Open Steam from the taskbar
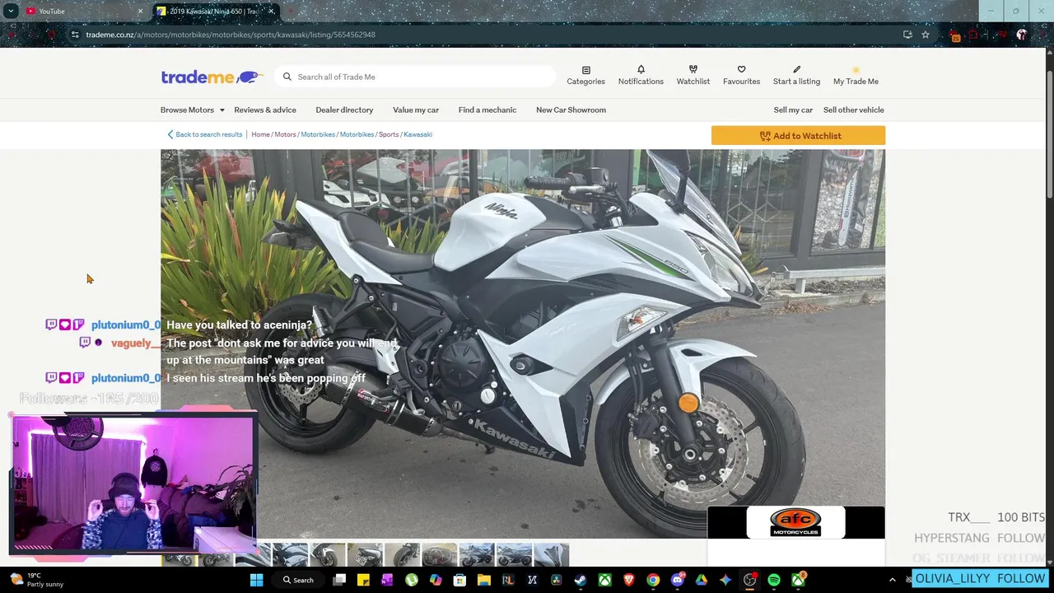 tap(581, 580)
